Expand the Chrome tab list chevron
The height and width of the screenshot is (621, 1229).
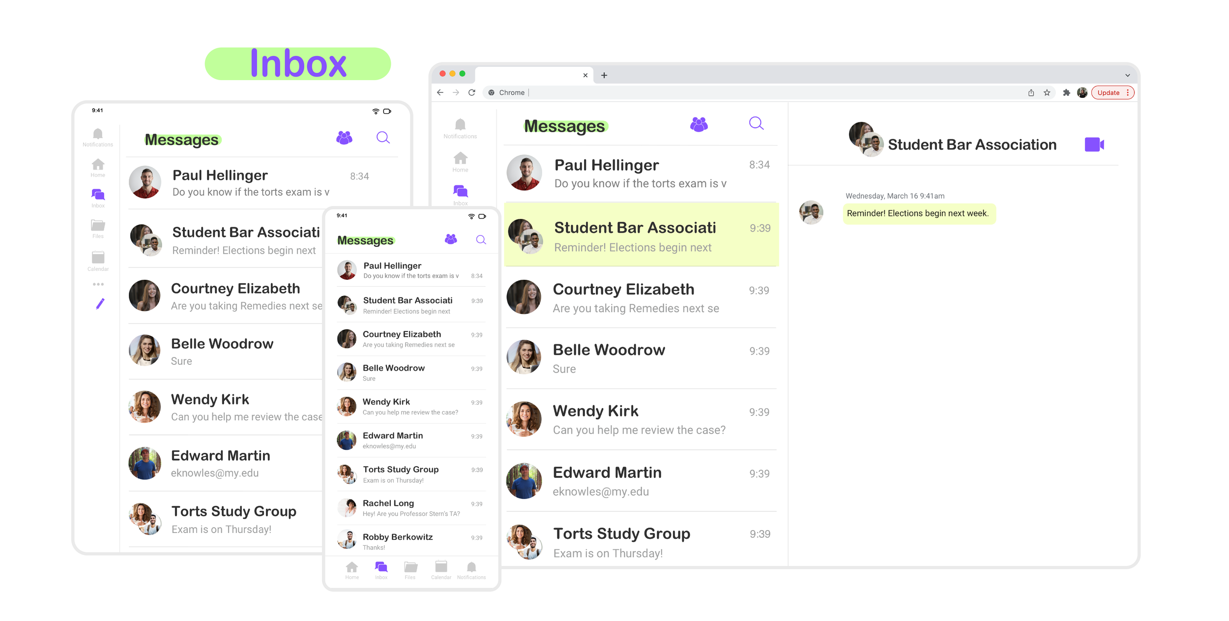[x=1127, y=75]
